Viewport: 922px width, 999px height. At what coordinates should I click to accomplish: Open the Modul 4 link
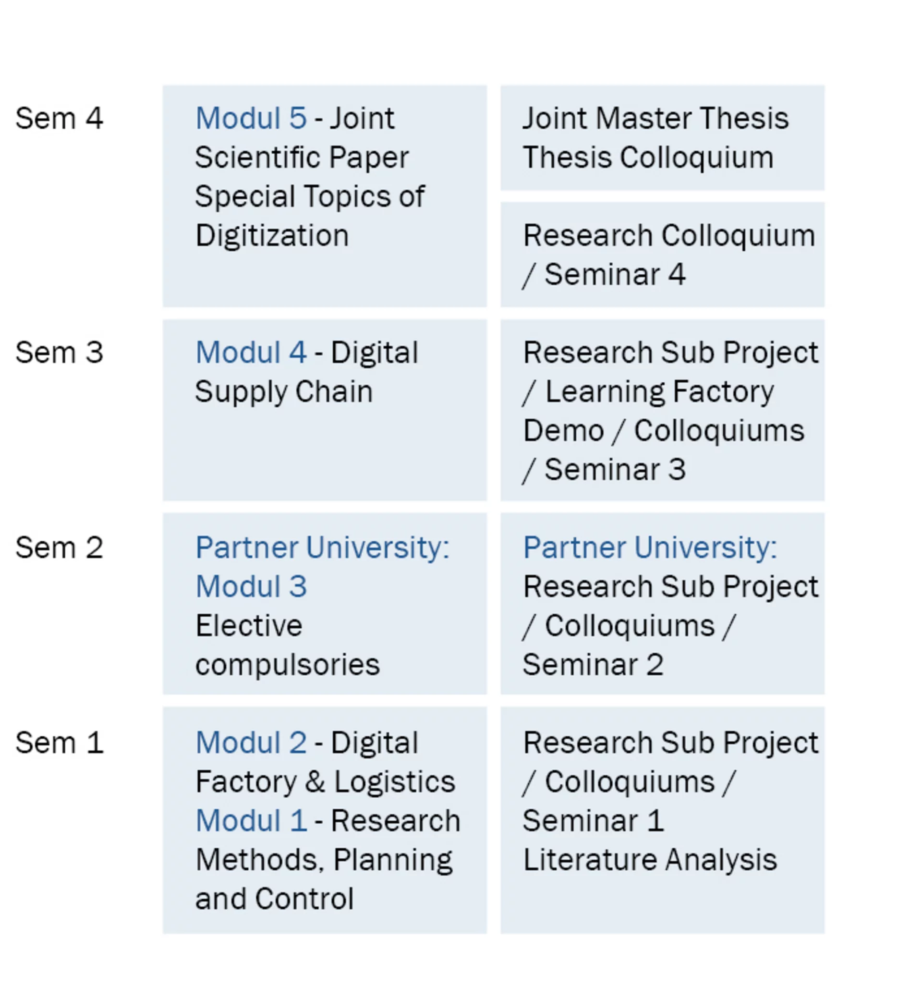[x=251, y=353]
